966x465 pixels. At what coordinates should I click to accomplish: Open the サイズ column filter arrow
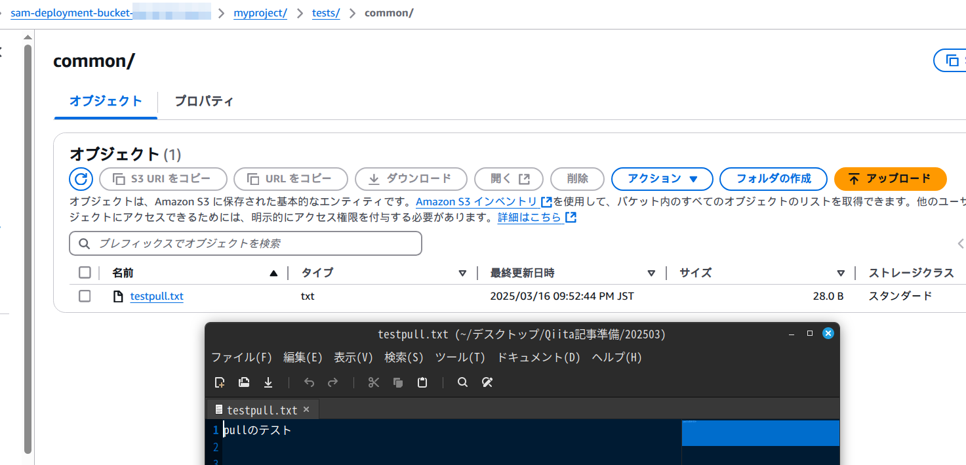[x=841, y=272]
